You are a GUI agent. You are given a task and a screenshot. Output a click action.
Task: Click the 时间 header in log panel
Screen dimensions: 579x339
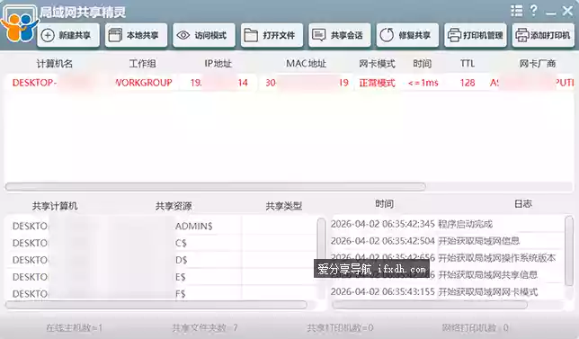pos(385,204)
